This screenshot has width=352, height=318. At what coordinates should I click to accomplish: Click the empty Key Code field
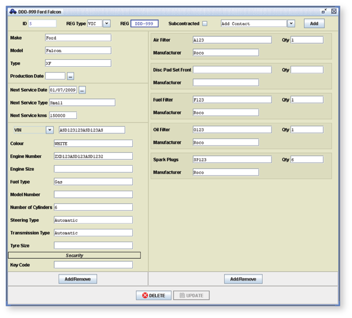[93, 265]
